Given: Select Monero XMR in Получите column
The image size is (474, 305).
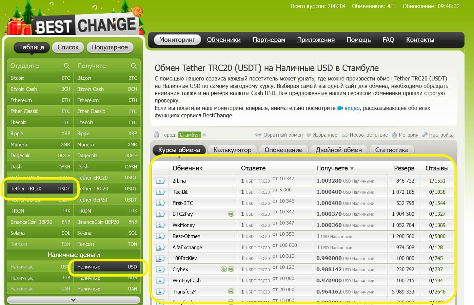Looking at the screenshot, I should coord(107,145).
